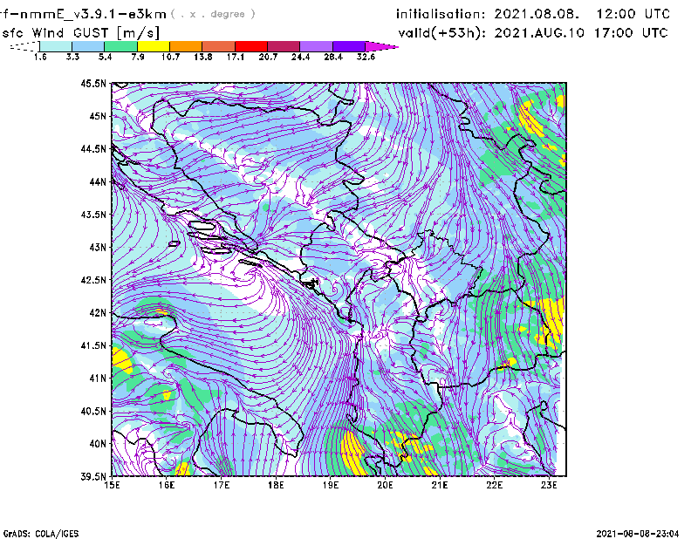
Task: Click the legend value "3.3"
Action: click(x=72, y=57)
